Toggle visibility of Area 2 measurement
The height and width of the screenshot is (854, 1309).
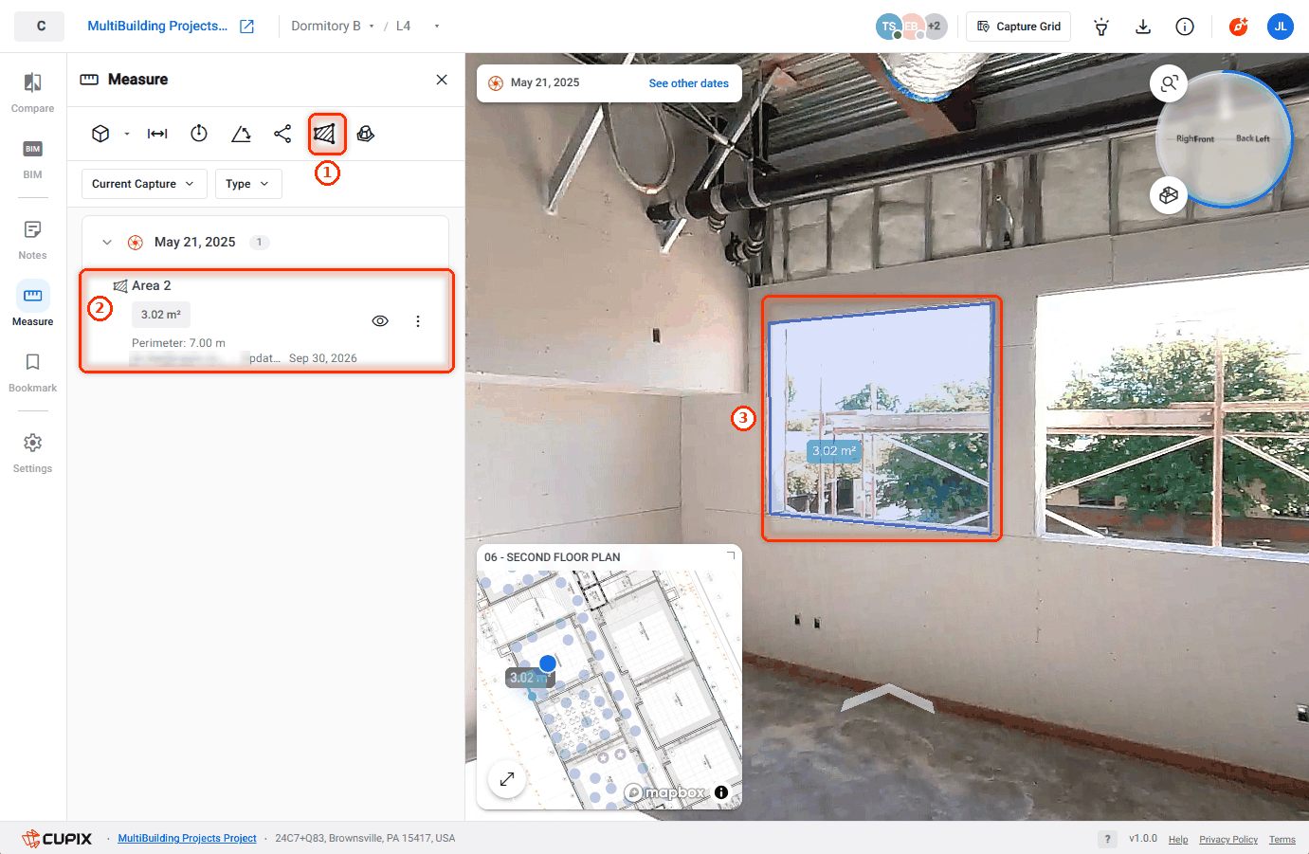pos(380,321)
